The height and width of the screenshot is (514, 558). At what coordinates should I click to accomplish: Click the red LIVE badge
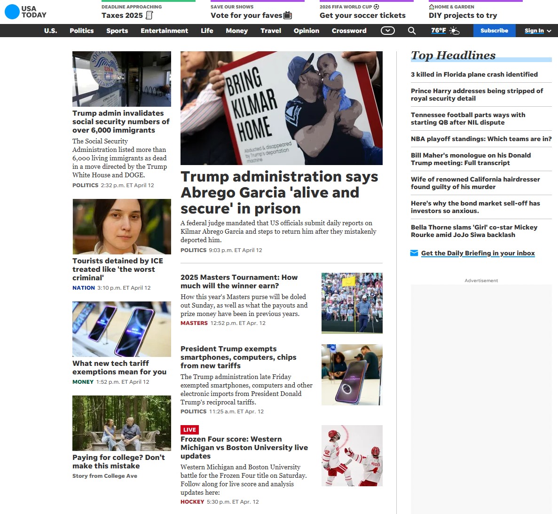pos(189,430)
